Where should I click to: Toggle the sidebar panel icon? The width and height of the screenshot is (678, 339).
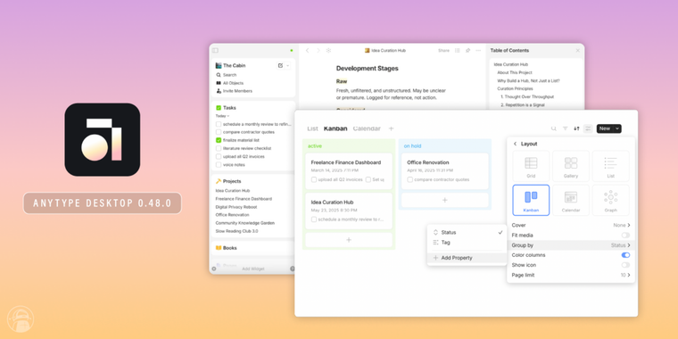pyautogui.click(x=215, y=51)
